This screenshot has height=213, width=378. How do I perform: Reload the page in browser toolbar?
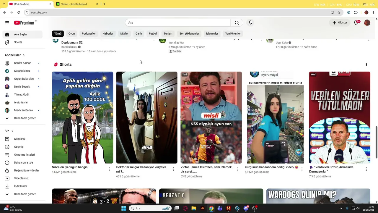(19, 12)
